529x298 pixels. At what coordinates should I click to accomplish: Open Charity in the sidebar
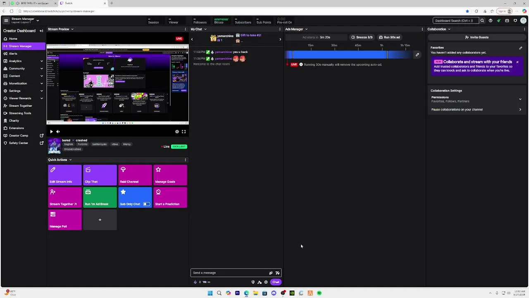pyautogui.click(x=23, y=120)
